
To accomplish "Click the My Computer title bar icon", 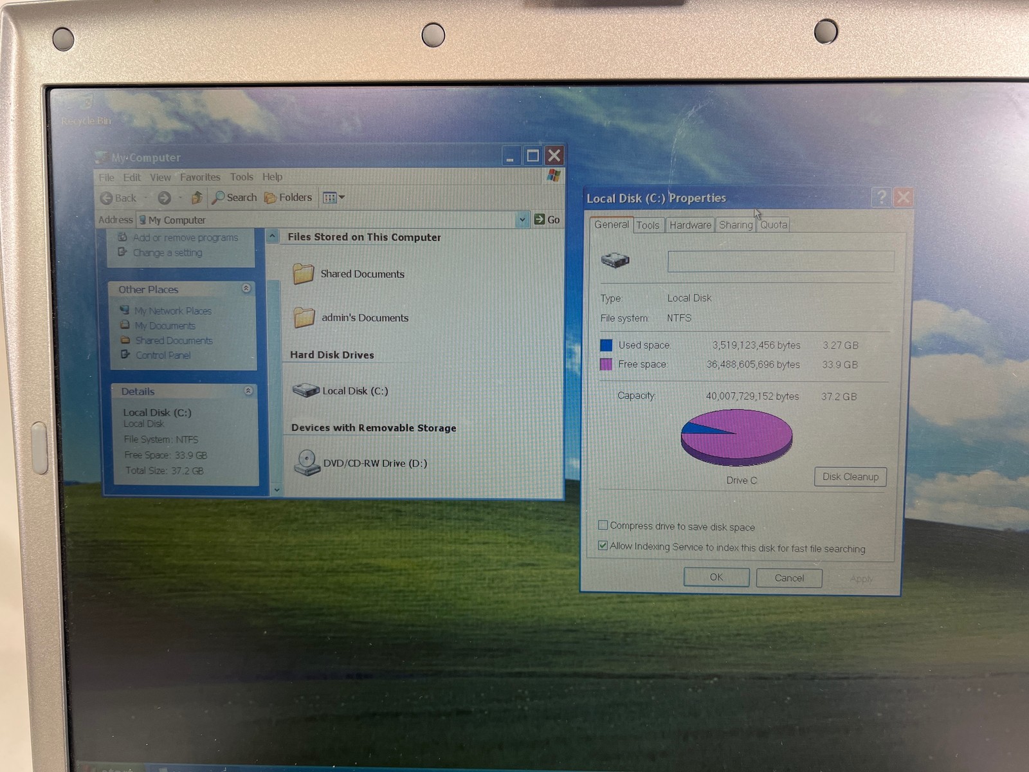I will point(100,157).
